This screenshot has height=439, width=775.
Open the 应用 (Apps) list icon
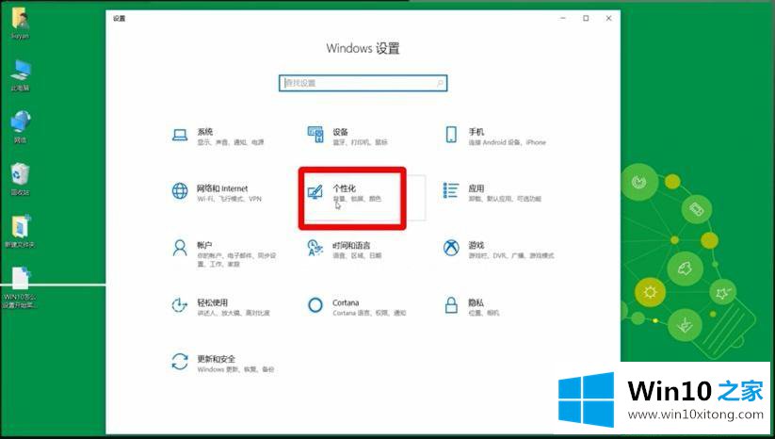[x=451, y=191]
